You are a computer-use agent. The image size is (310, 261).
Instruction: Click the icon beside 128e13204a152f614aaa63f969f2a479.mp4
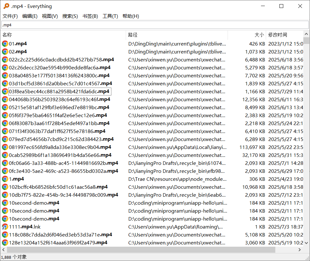[5, 243]
